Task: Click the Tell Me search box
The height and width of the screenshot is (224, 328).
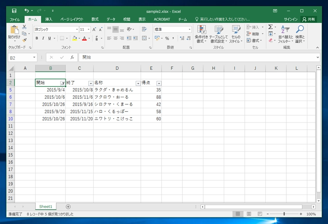Action: pos(223,19)
